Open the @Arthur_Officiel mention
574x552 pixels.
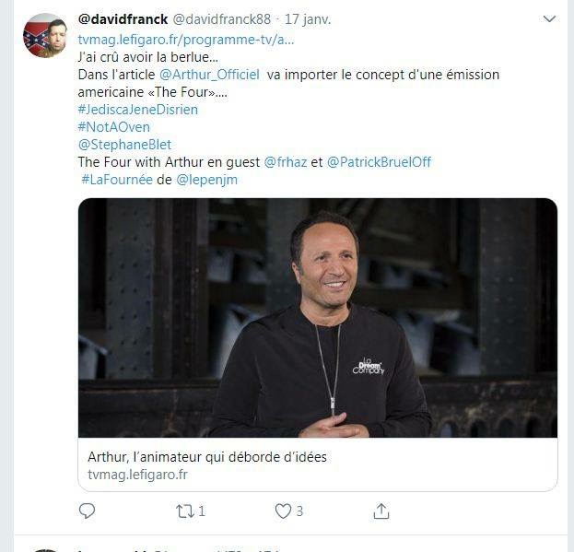[209, 74]
